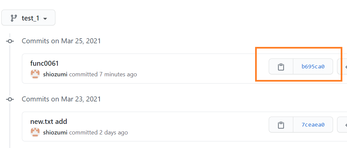Copy the full SHA for 7ceaea0
This screenshot has width=347, height=148.
tap(281, 125)
